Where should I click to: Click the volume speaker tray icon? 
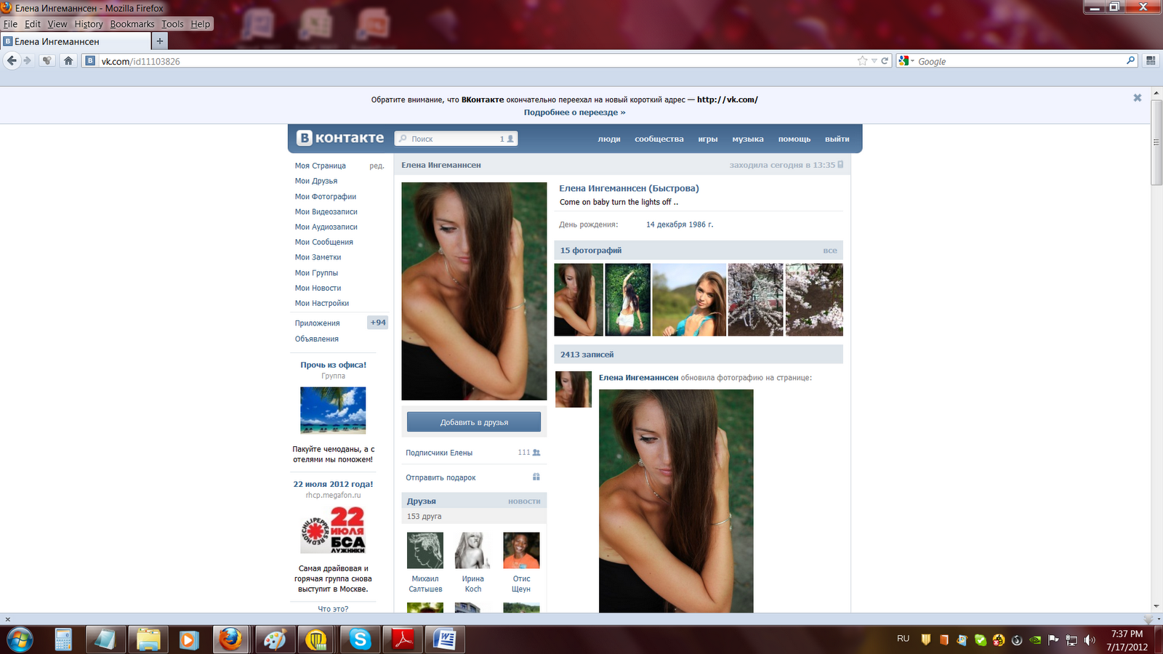pos(1089,640)
